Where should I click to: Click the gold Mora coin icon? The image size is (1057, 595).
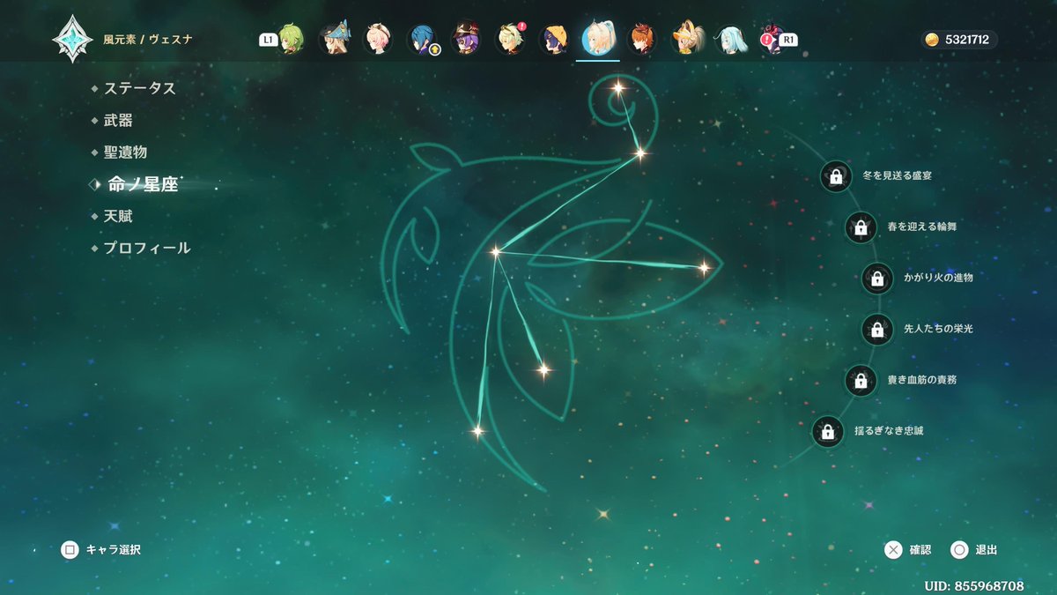[x=933, y=40]
